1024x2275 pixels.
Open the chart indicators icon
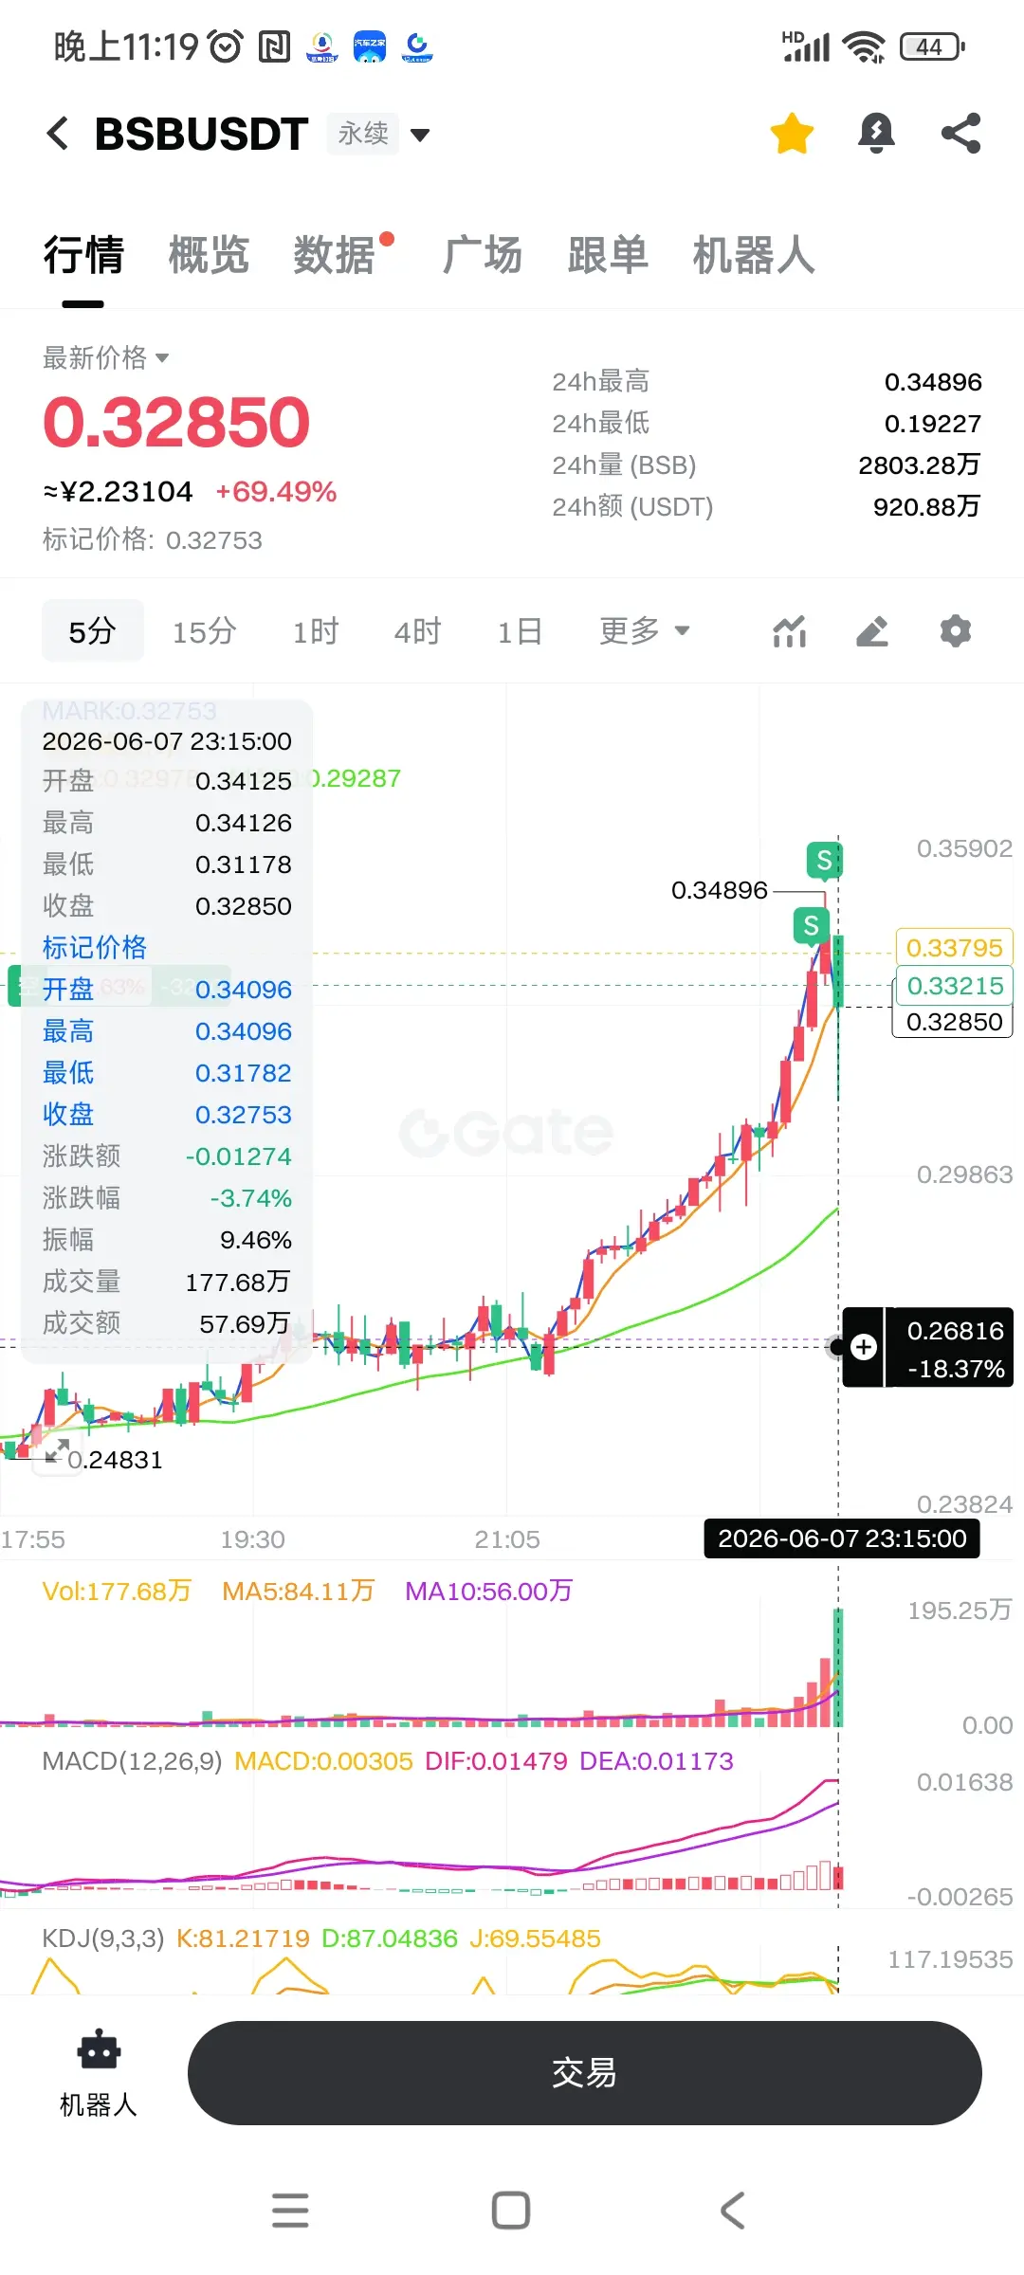click(x=790, y=631)
